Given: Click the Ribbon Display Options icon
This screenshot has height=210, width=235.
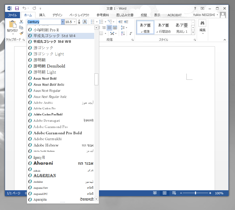Looking at the screenshot, I should coord(202,8).
